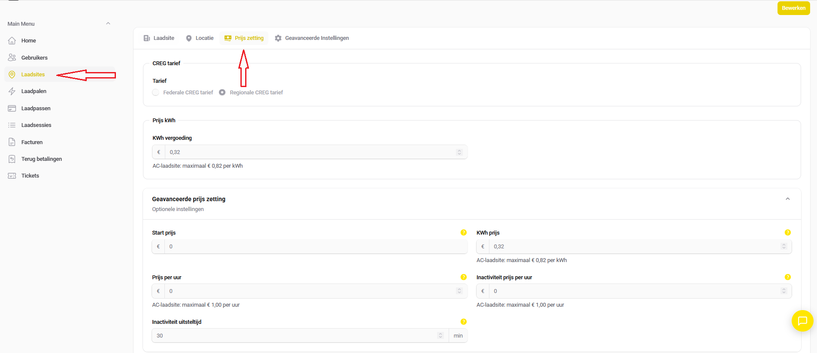817x353 pixels.
Task: Select Federale CREG tarief radio button
Action: 156,93
